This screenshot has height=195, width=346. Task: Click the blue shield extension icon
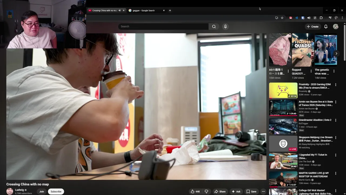(303, 18)
